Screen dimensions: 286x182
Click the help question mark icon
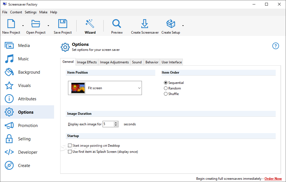coord(275,46)
